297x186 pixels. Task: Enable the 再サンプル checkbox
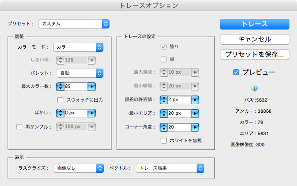19,127
